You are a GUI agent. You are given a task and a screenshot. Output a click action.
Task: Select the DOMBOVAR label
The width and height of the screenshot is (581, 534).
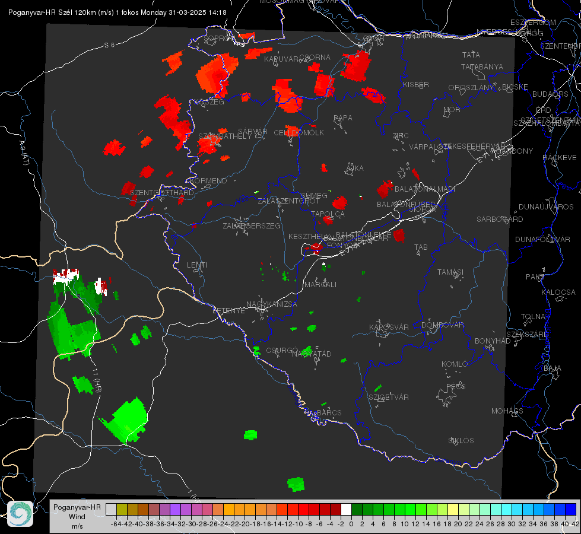pyautogui.click(x=442, y=325)
